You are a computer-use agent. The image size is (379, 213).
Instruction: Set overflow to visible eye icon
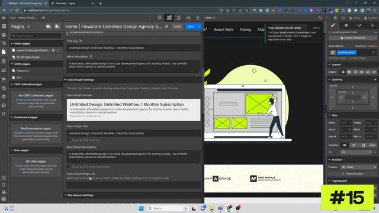click(x=345, y=145)
